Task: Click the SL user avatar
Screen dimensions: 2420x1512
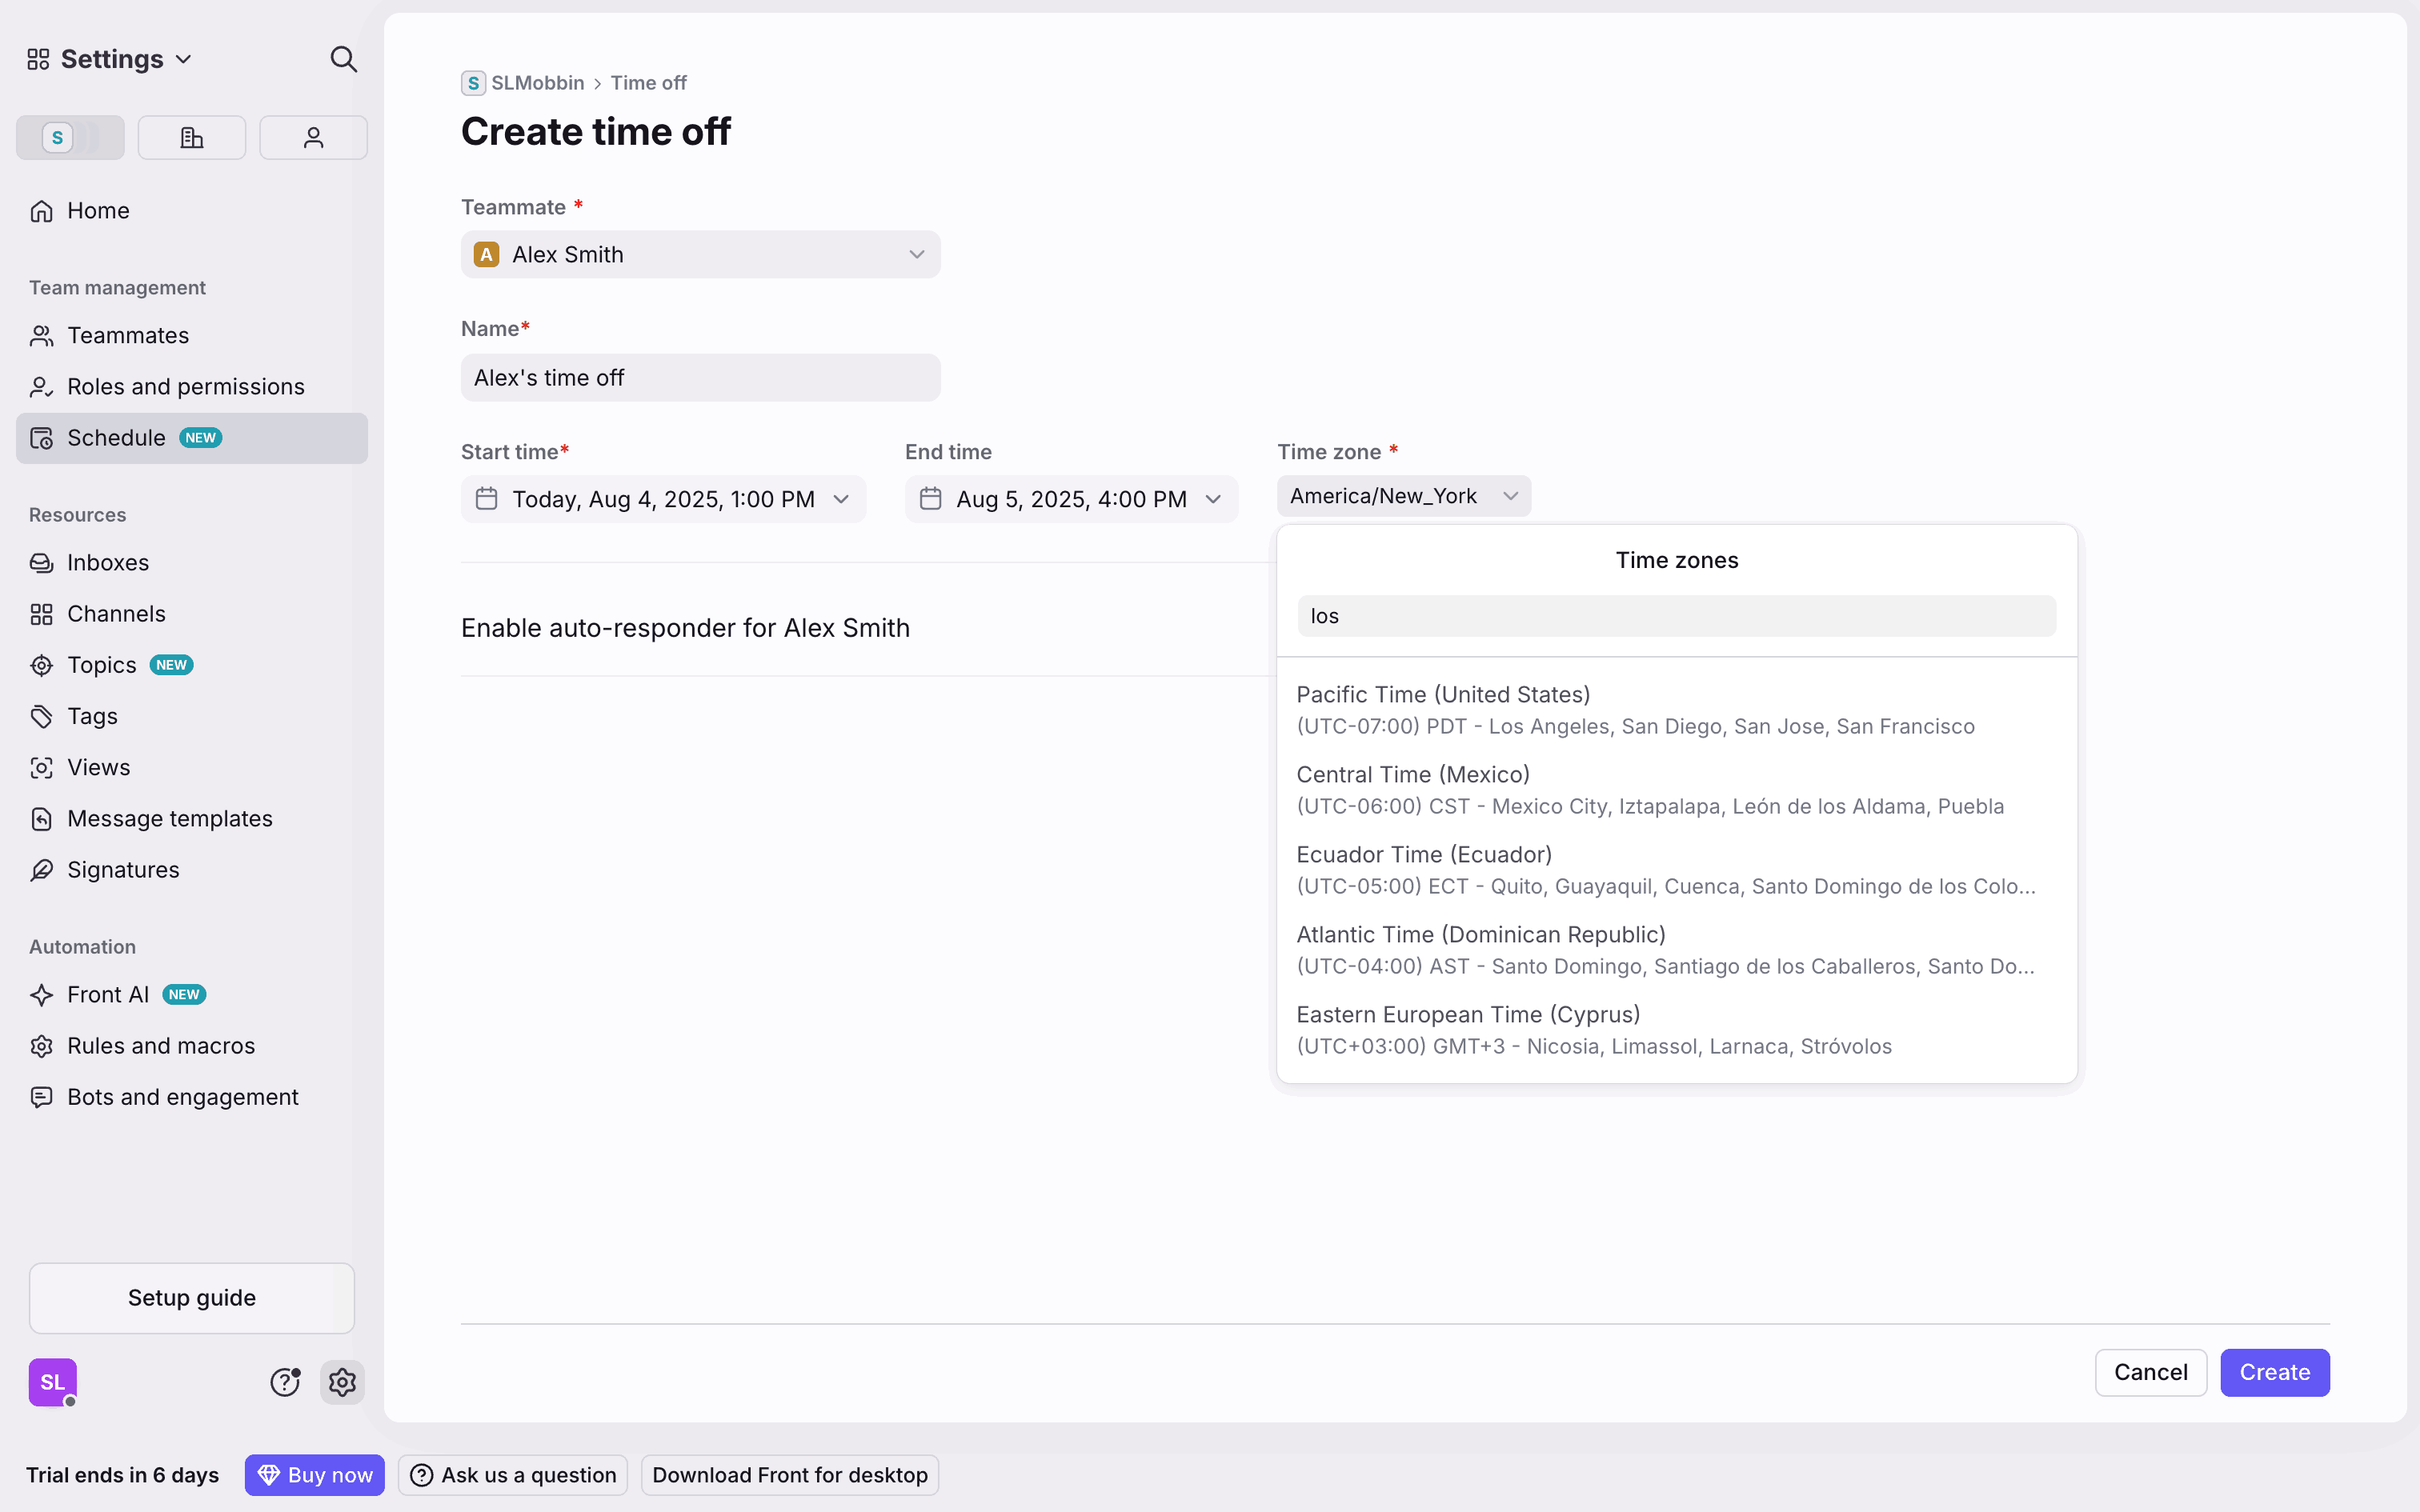Action: pos(52,1382)
